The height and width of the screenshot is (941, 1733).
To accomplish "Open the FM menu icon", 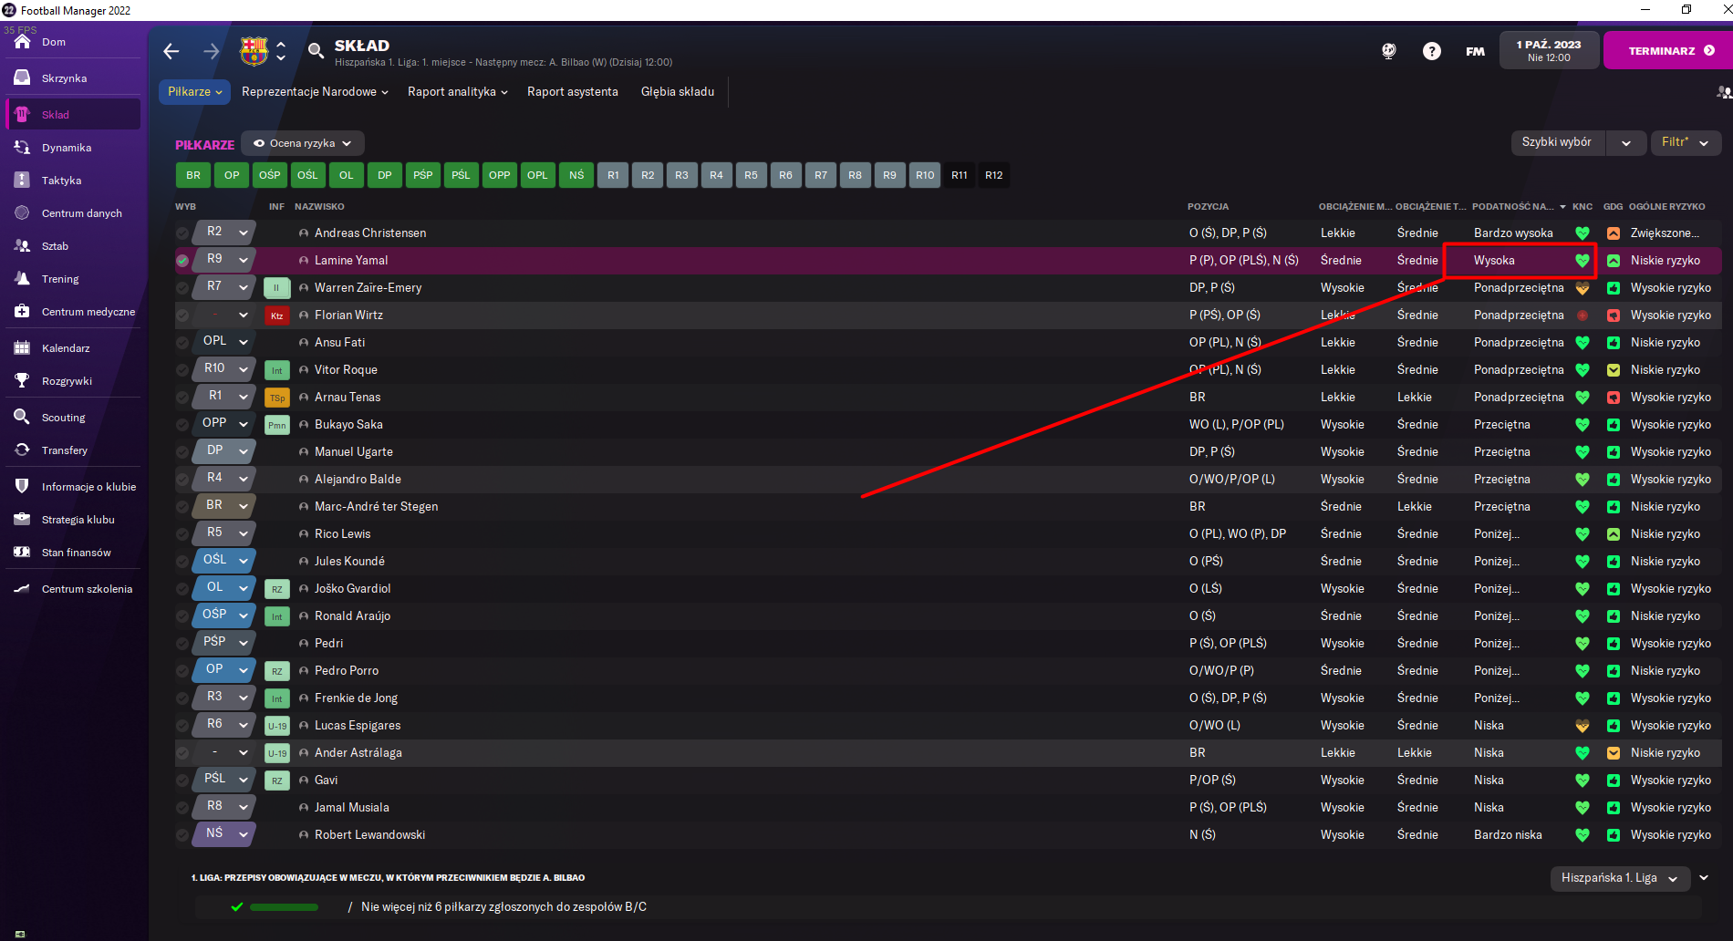I will coord(1475,51).
